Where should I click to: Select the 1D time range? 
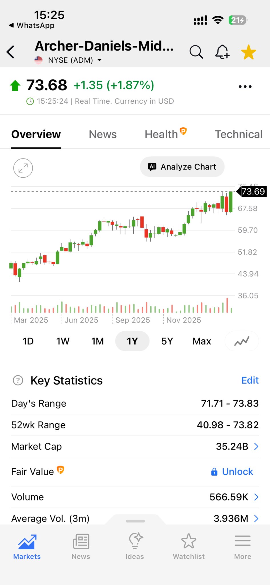[28, 341]
